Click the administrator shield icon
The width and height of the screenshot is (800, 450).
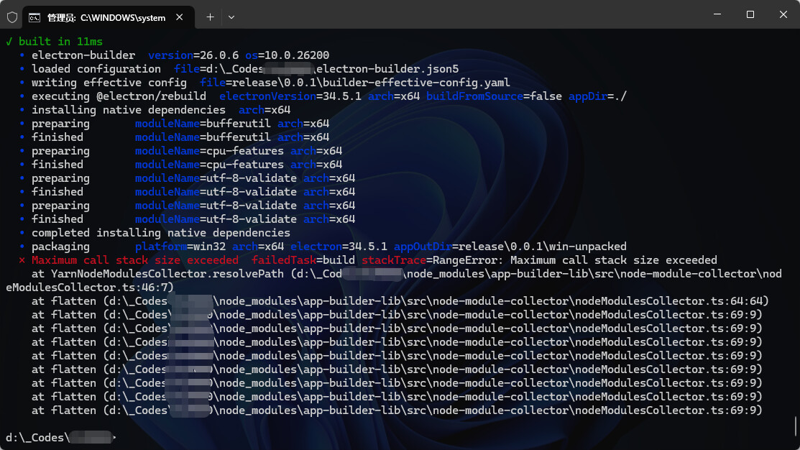tap(12, 17)
